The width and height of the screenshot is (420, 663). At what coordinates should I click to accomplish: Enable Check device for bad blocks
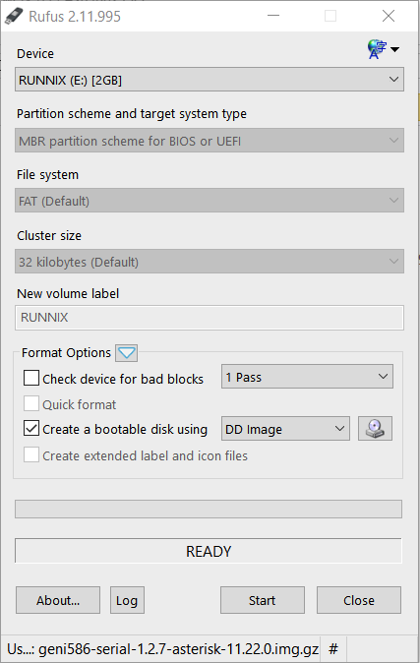pos(31,378)
